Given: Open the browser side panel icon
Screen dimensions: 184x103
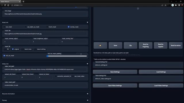Looking at the screenshot, I should pyautogui.click(x=179, y=5).
